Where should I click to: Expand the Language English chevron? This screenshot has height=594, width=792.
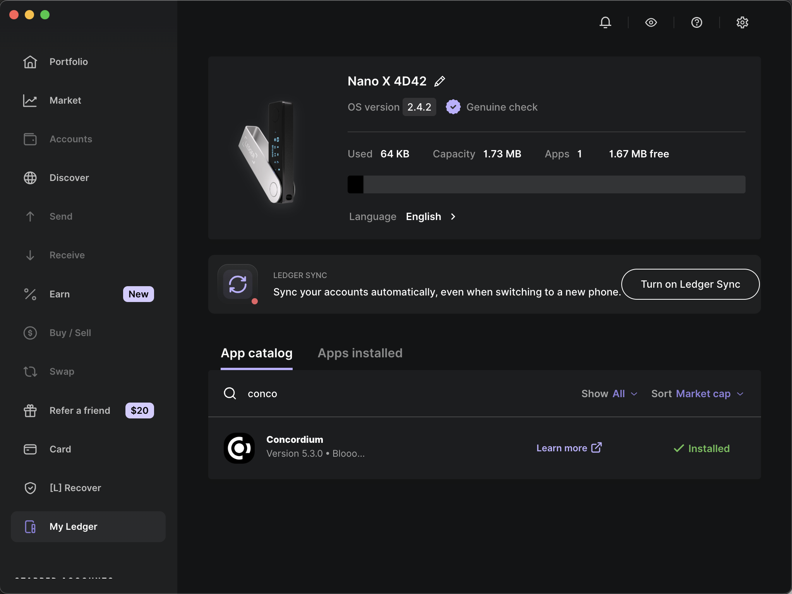(x=453, y=217)
